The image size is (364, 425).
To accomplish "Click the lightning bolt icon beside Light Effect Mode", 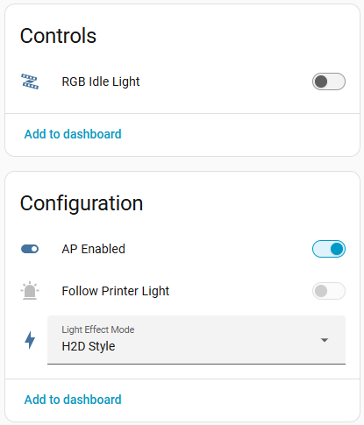I will click(x=30, y=340).
